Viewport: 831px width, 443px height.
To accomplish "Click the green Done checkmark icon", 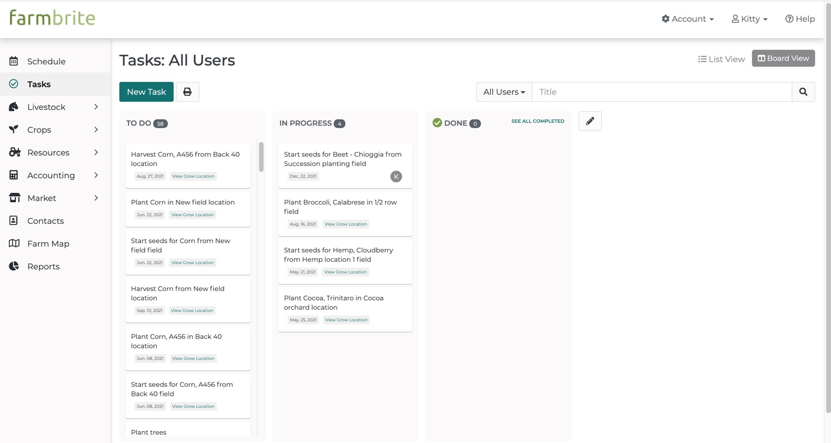I will (x=437, y=123).
